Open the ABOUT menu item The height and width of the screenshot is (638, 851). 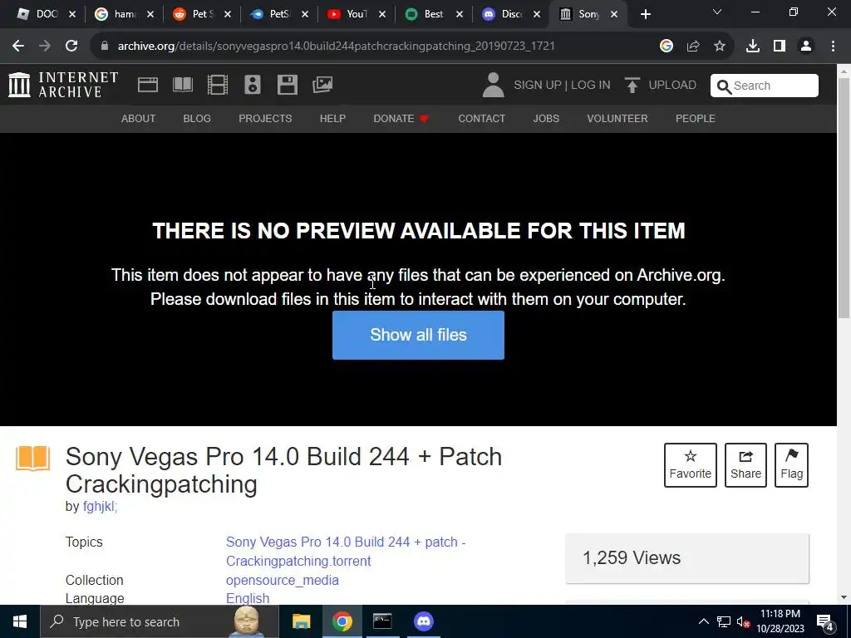pyautogui.click(x=139, y=118)
